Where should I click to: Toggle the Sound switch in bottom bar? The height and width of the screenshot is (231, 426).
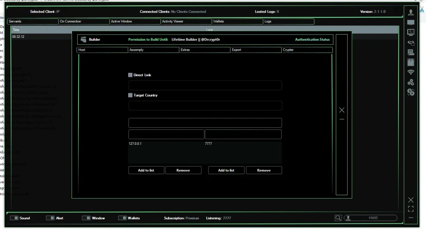[x=14, y=218]
